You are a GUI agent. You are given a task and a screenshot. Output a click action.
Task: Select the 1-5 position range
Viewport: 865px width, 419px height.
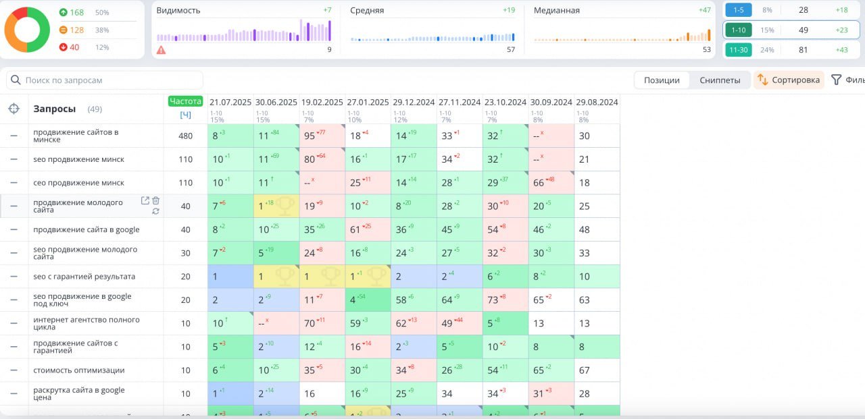pos(739,10)
